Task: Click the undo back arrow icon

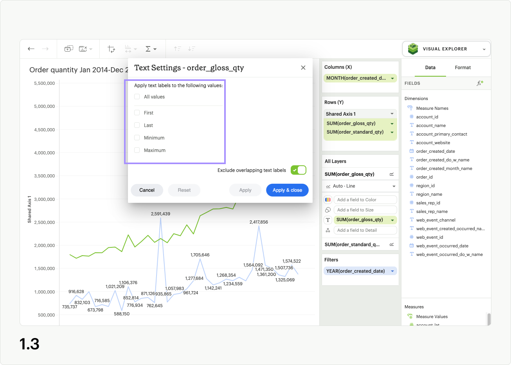Action: point(31,49)
